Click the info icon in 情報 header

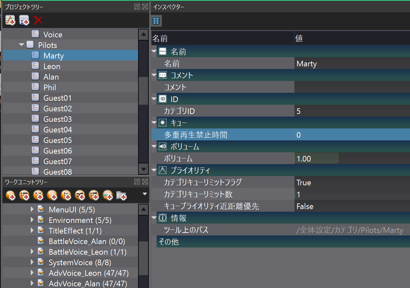pyautogui.click(x=163, y=218)
